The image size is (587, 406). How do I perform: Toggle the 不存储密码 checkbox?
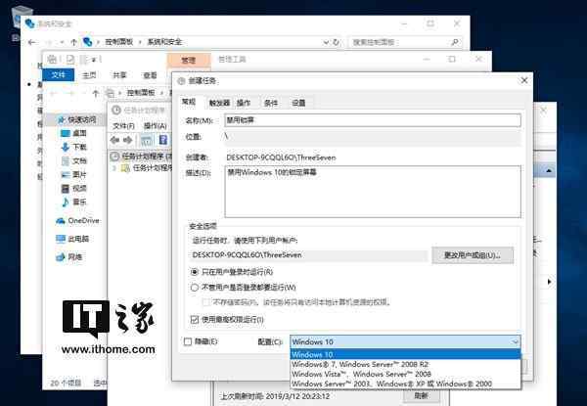205,302
